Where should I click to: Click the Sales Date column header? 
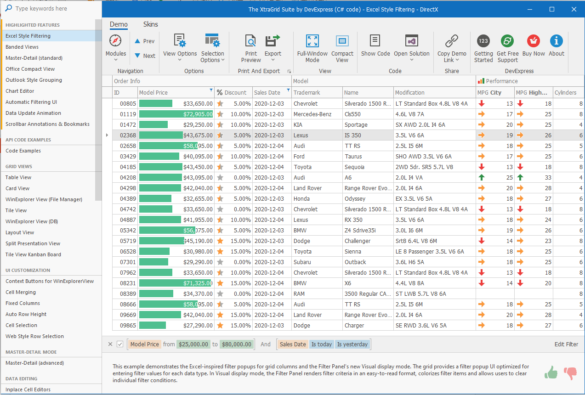[272, 93]
